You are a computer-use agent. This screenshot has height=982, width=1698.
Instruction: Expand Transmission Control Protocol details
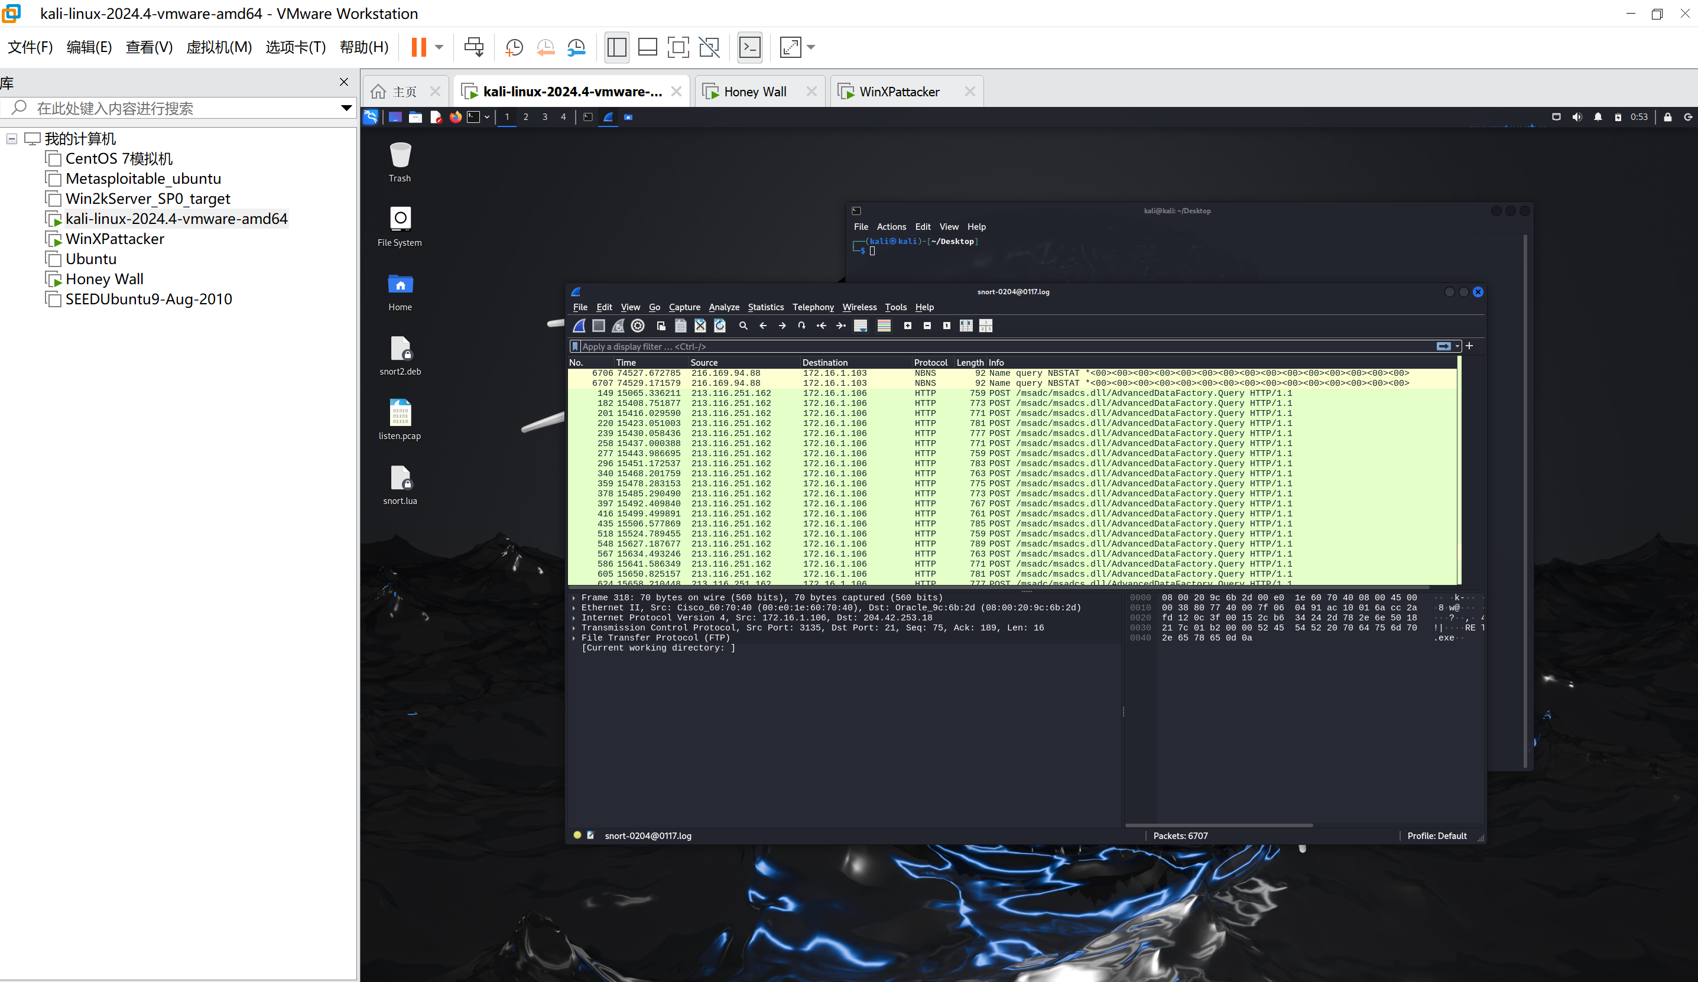[x=574, y=627]
